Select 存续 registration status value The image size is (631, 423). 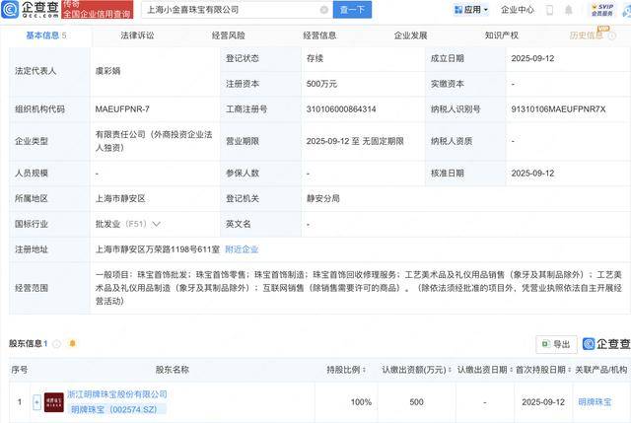[x=315, y=58]
